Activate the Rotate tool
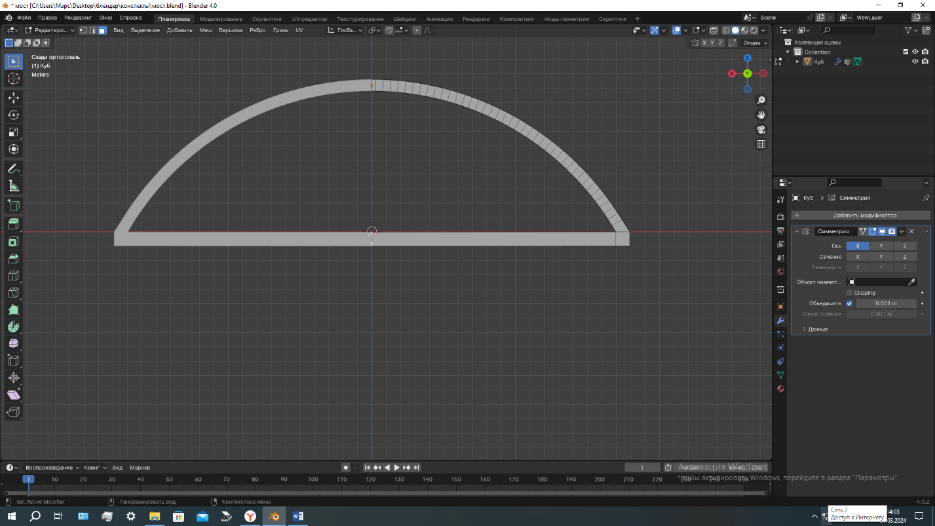 [x=13, y=115]
